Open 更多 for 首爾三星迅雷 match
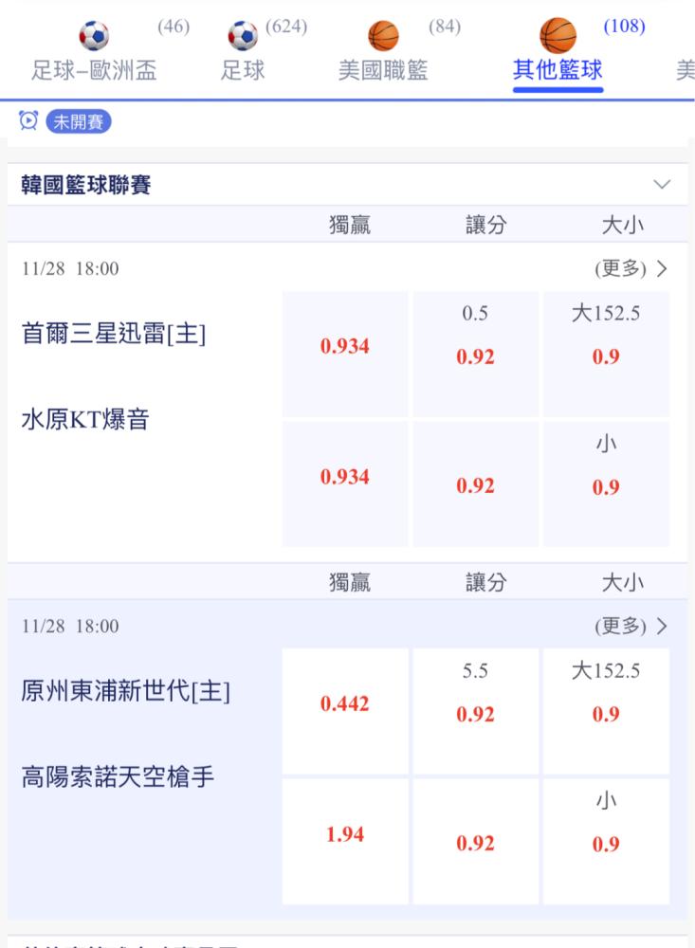The height and width of the screenshot is (948, 695). (631, 268)
